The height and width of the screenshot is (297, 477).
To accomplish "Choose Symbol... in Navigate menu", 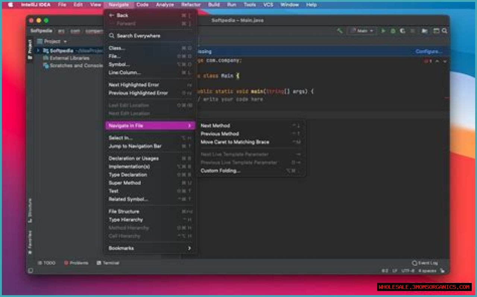I will coord(150,64).
